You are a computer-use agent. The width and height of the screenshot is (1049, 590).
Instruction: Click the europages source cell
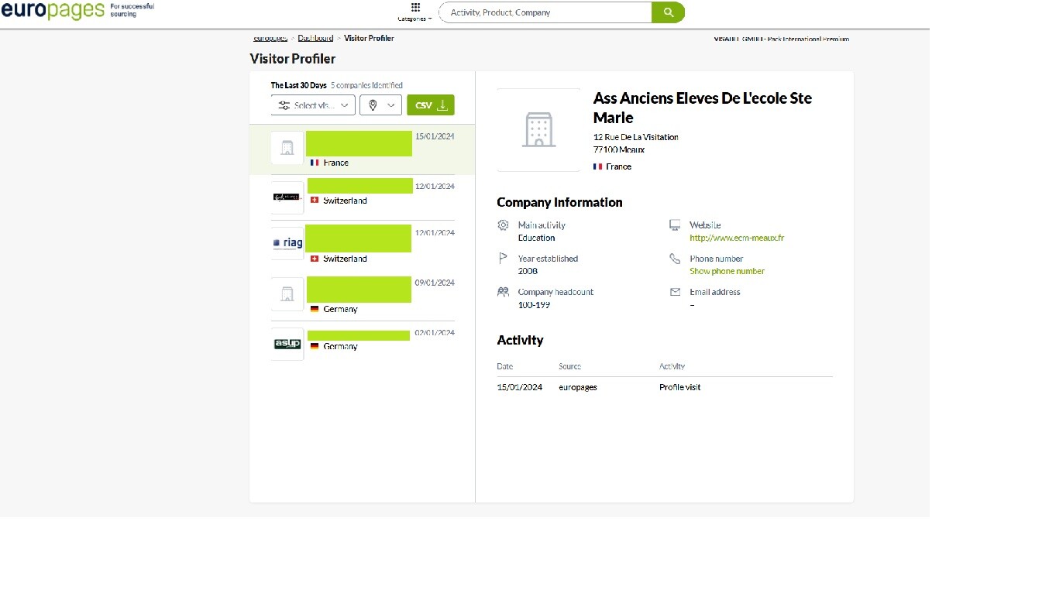[578, 387]
